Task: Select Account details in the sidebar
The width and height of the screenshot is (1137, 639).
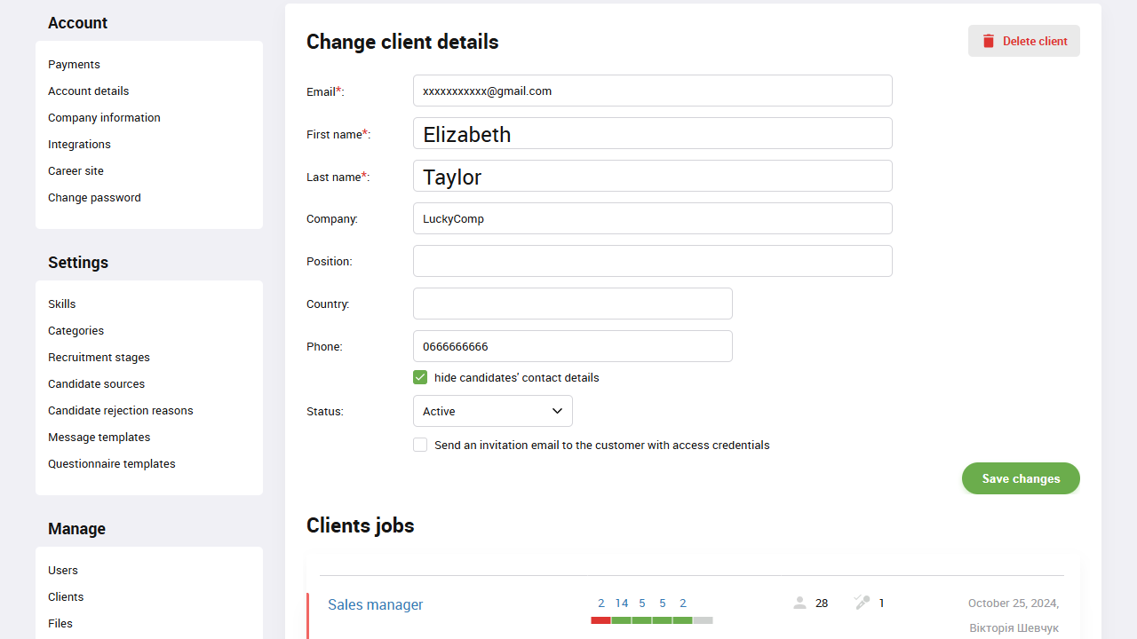Action: coord(88,91)
